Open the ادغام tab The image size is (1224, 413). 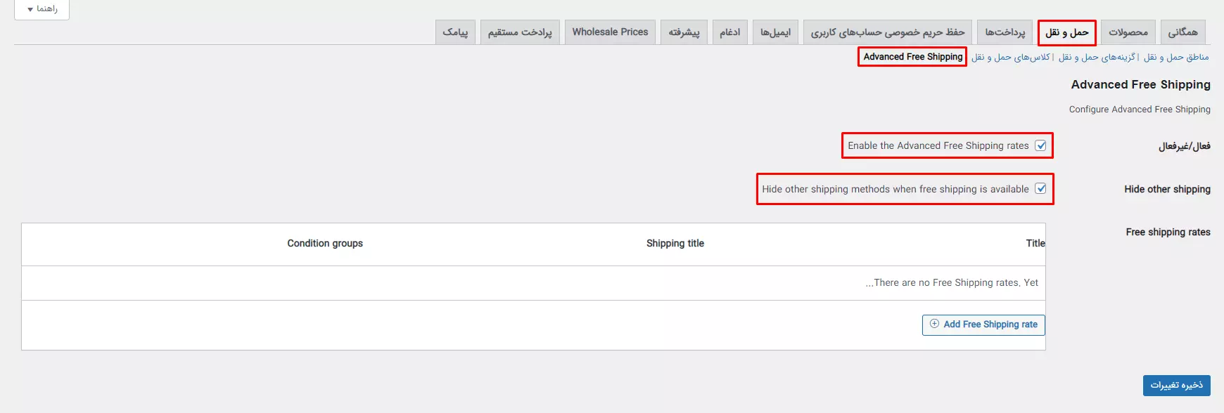tap(730, 32)
